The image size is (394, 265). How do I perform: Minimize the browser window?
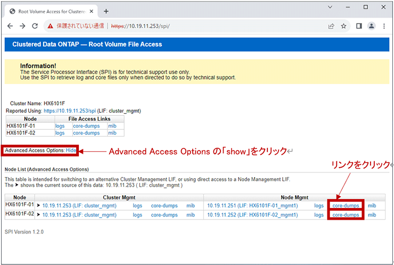pos(348,7)
